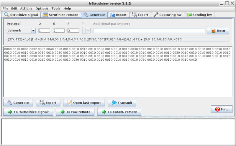Open the T toggle dropdown
The height and width of the screenshot is (146, 236).
point(88,31)
